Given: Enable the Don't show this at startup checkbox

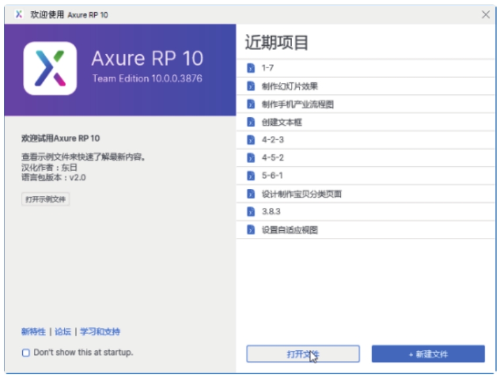Looking at the screenshot, I should tap(26, 353).
